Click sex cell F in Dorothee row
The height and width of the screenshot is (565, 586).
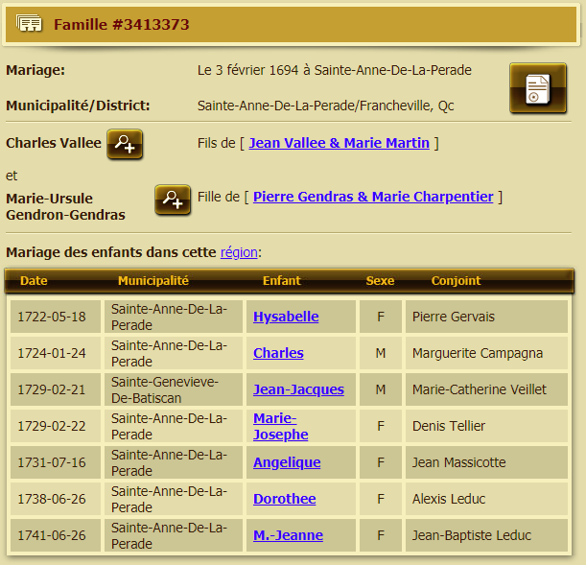tap(381, 499)
